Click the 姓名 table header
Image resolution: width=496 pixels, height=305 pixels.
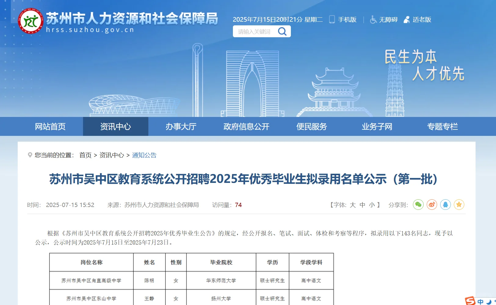[149, 262]
